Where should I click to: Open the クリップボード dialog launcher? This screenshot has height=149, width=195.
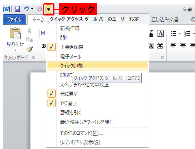[x=33, y=58]
